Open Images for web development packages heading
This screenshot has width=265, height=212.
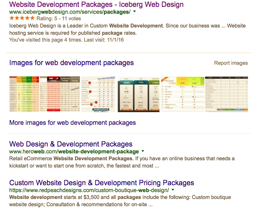click(72, 63)
